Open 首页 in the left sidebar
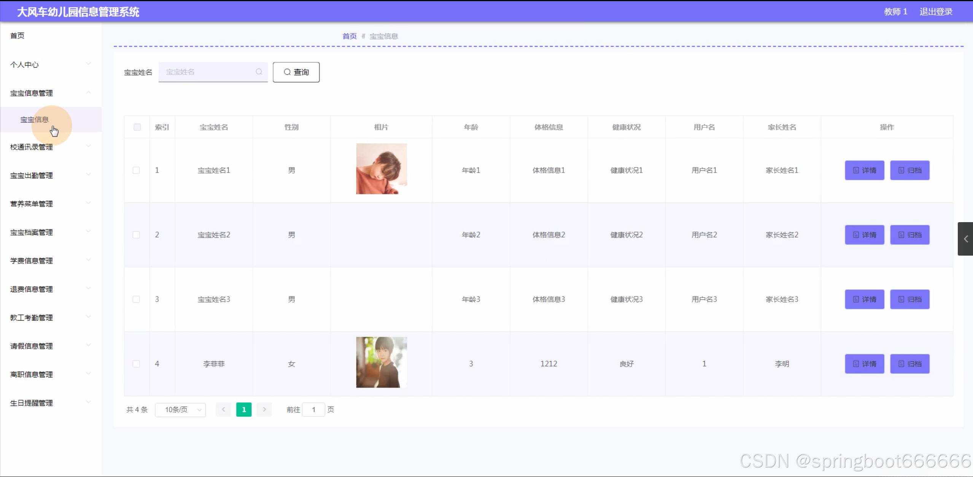The image size is (973, 477). pos(17,35)
